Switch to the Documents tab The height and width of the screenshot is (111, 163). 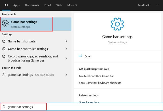32,5
